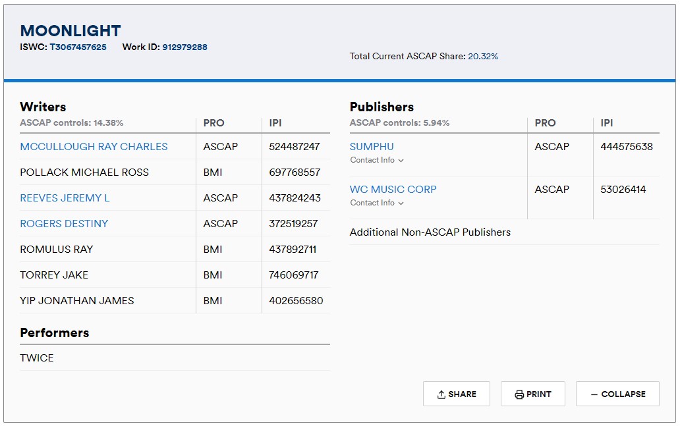
Task: Click ISWC number T3067457625
Action: click(x=78, y=47)
